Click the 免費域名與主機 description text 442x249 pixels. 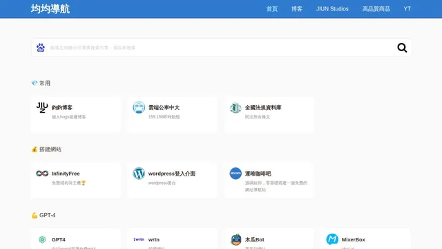coord(68,183)
